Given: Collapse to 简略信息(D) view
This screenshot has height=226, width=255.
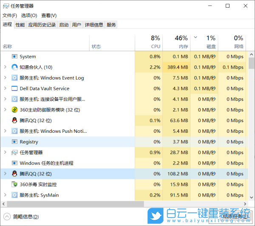Looking at the screenshot, I should (x=21, y=217).
